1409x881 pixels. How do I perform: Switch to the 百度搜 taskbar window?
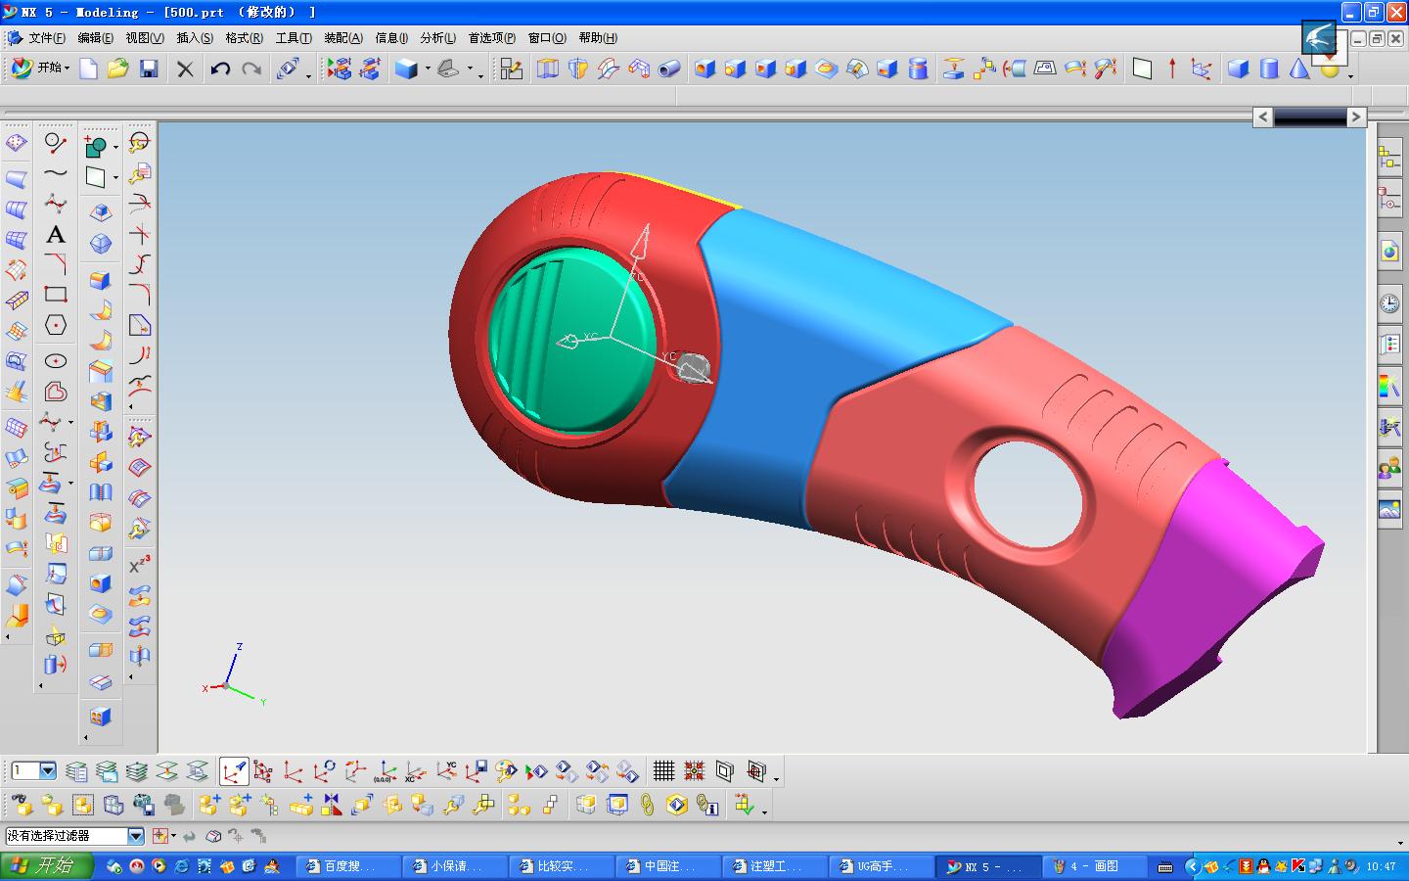click(x=348, y=866)
